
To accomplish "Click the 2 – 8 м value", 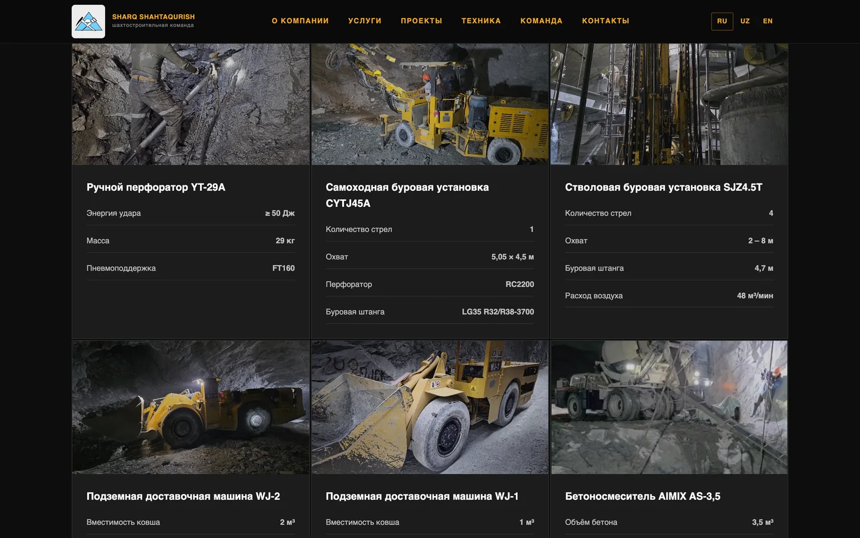I will point(761,240).
